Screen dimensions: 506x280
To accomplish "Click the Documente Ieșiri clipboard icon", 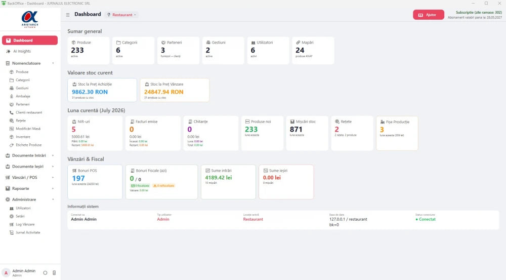I will (x=8, y=167).
